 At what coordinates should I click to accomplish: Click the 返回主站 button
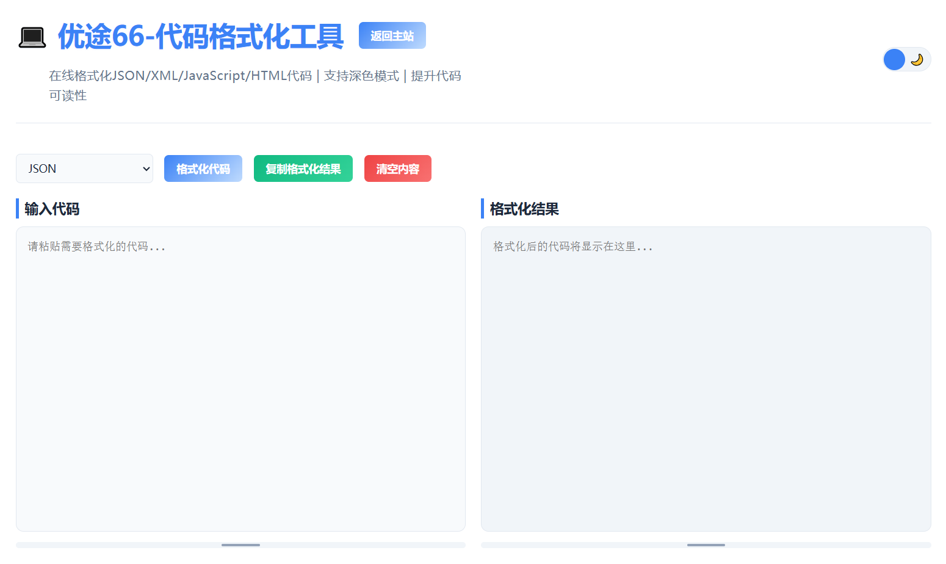(x=392, y=35)
